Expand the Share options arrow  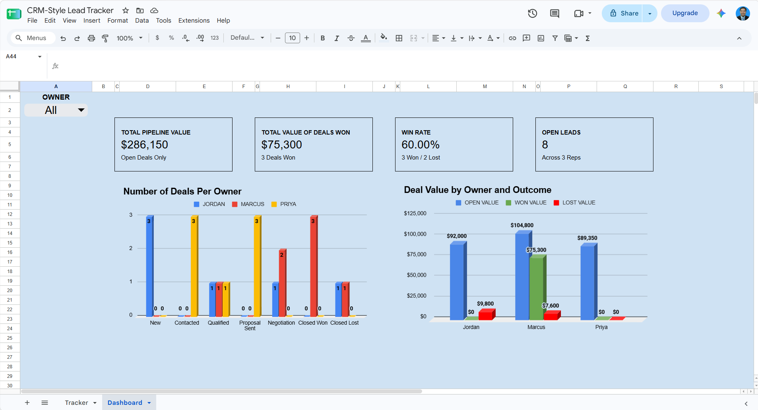pos(650,13)
